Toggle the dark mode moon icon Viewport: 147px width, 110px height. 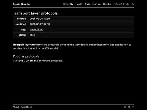(133, 4)
